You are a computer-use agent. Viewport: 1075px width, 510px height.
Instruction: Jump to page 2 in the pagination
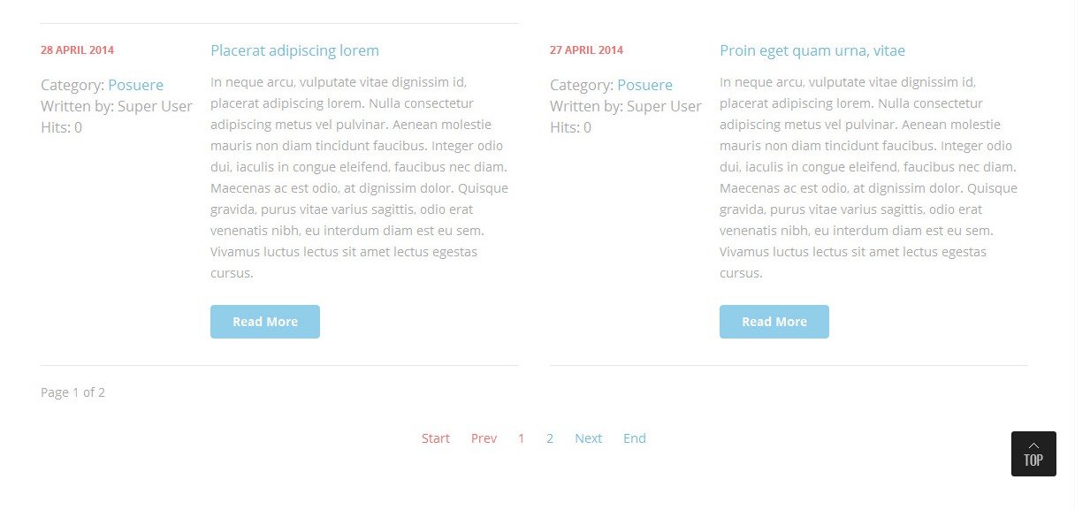pos(550,438)
